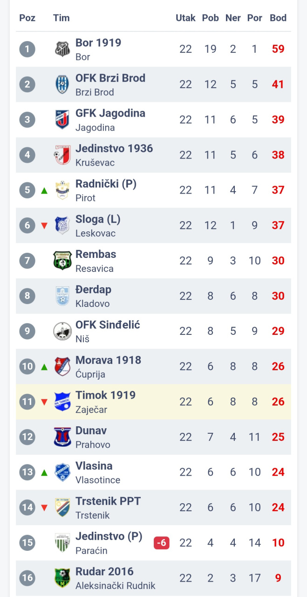Click the green up arrow beside Vlasina
Screen dimensions: 307x597
coord(44,472)
